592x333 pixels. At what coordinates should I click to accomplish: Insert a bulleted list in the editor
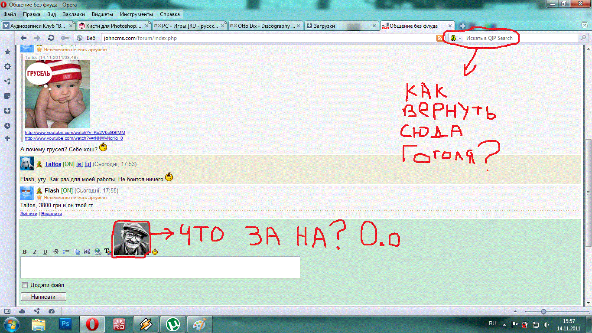(66, 251)
